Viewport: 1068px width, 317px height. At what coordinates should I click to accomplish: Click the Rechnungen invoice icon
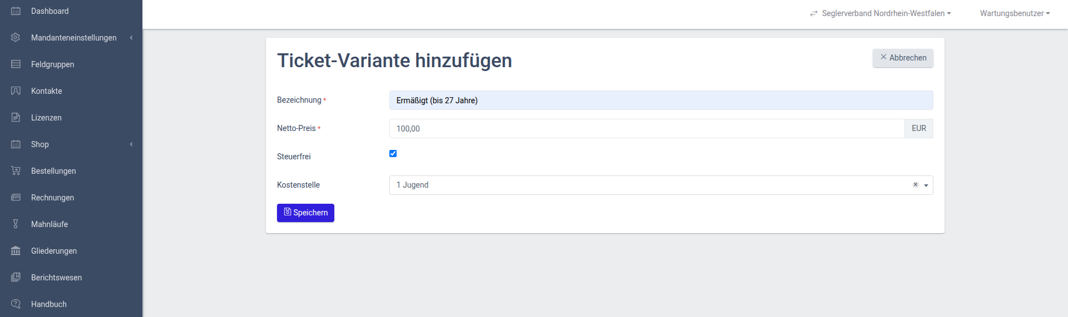[x=16, y=198]
